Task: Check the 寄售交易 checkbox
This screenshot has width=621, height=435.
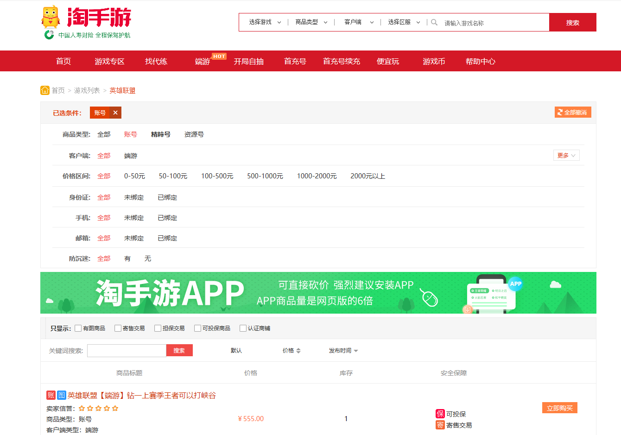Action: (x=118, y=328)
